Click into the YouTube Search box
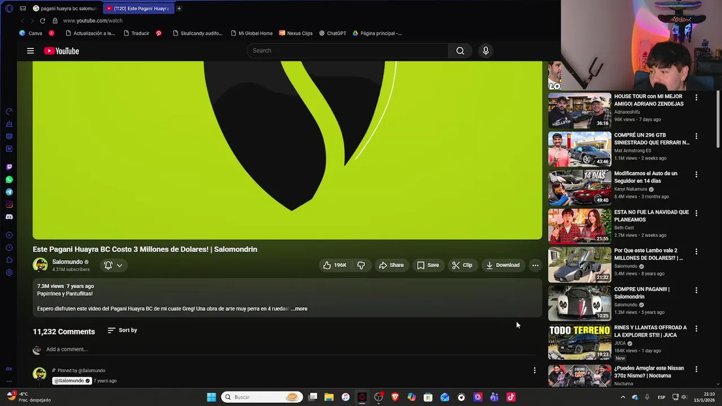The width and height of the screenshot is (722, 406). pos(348,51)
